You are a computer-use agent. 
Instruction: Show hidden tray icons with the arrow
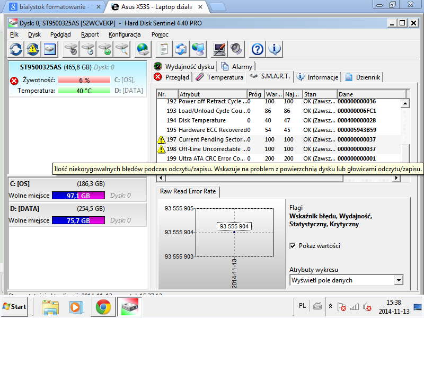330,306
